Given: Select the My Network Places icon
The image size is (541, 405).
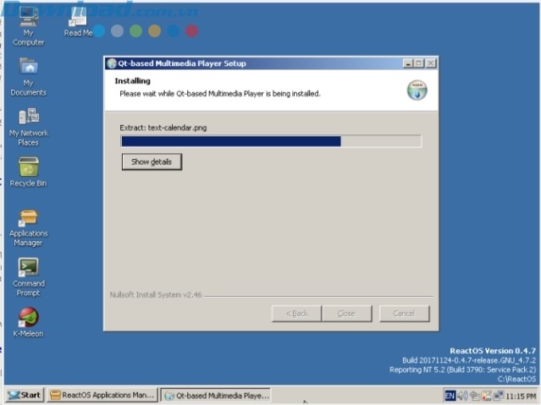Looking at the screenshot, I should click(x=28, y=127).
